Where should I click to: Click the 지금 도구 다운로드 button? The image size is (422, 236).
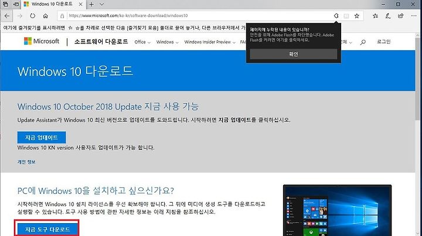click(47, 230)
